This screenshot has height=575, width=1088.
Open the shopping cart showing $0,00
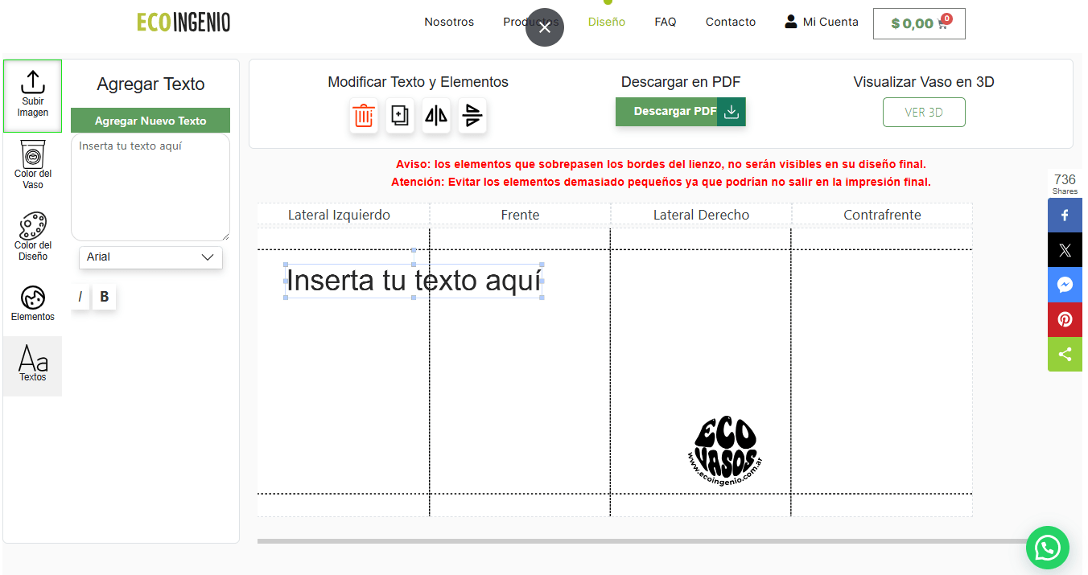(918, 23)
